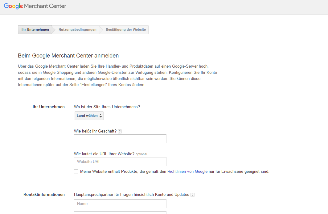Click the Wo ist der Sitz question text
Image resolution: width=328 pixels, height=214 pixels.
point(107,107)
